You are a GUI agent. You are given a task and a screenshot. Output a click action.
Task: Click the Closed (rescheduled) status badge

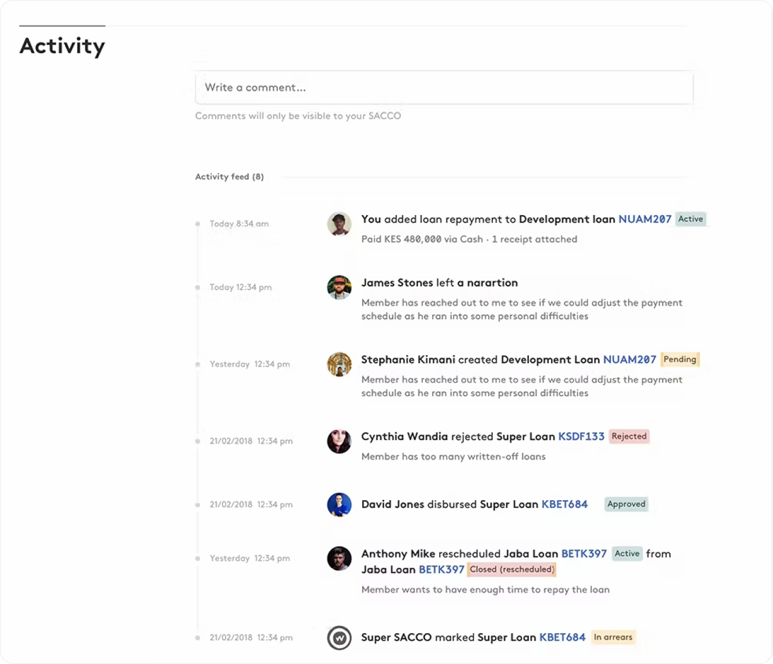point(511,570)
